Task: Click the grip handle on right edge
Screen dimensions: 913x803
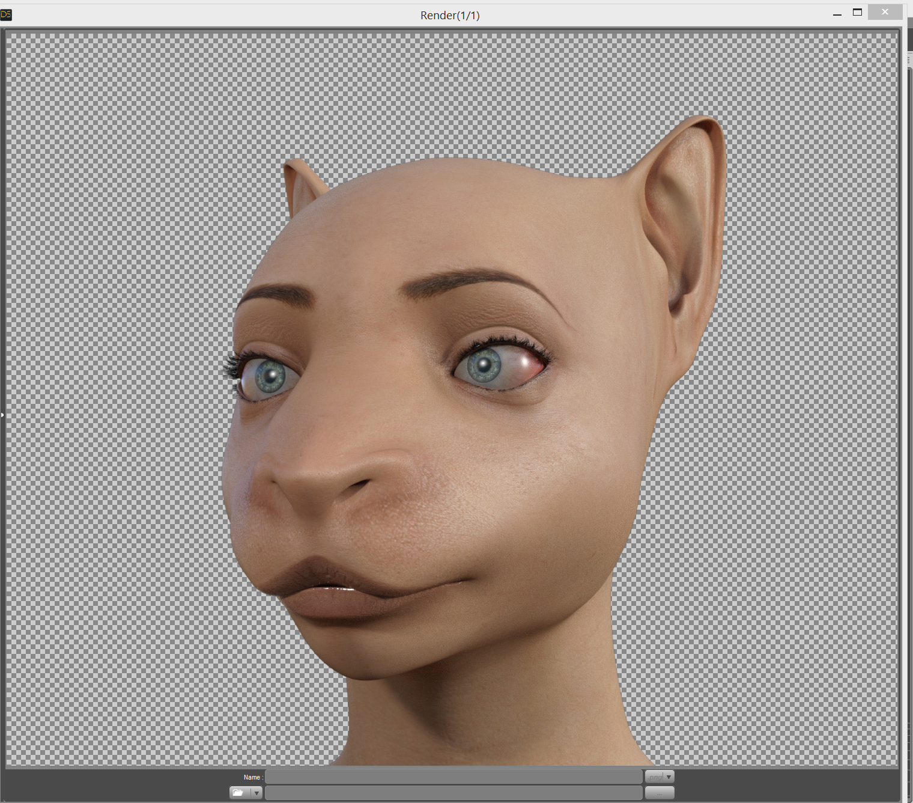Action: tap(909, 60)
